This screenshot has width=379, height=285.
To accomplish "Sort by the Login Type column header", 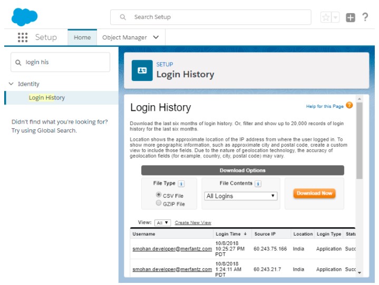I will (x=329, y=234).
